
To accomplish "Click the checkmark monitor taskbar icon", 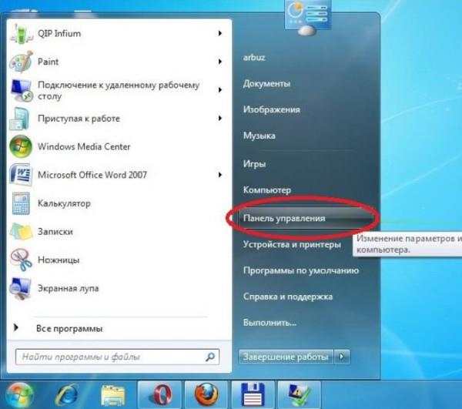I will click(x=300, y=395).
